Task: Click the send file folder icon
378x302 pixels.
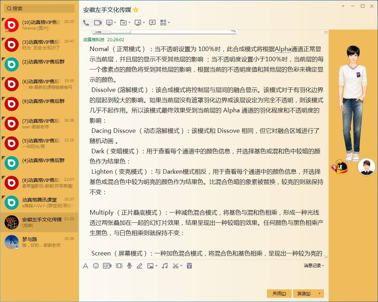Action: tap(123, 23)
